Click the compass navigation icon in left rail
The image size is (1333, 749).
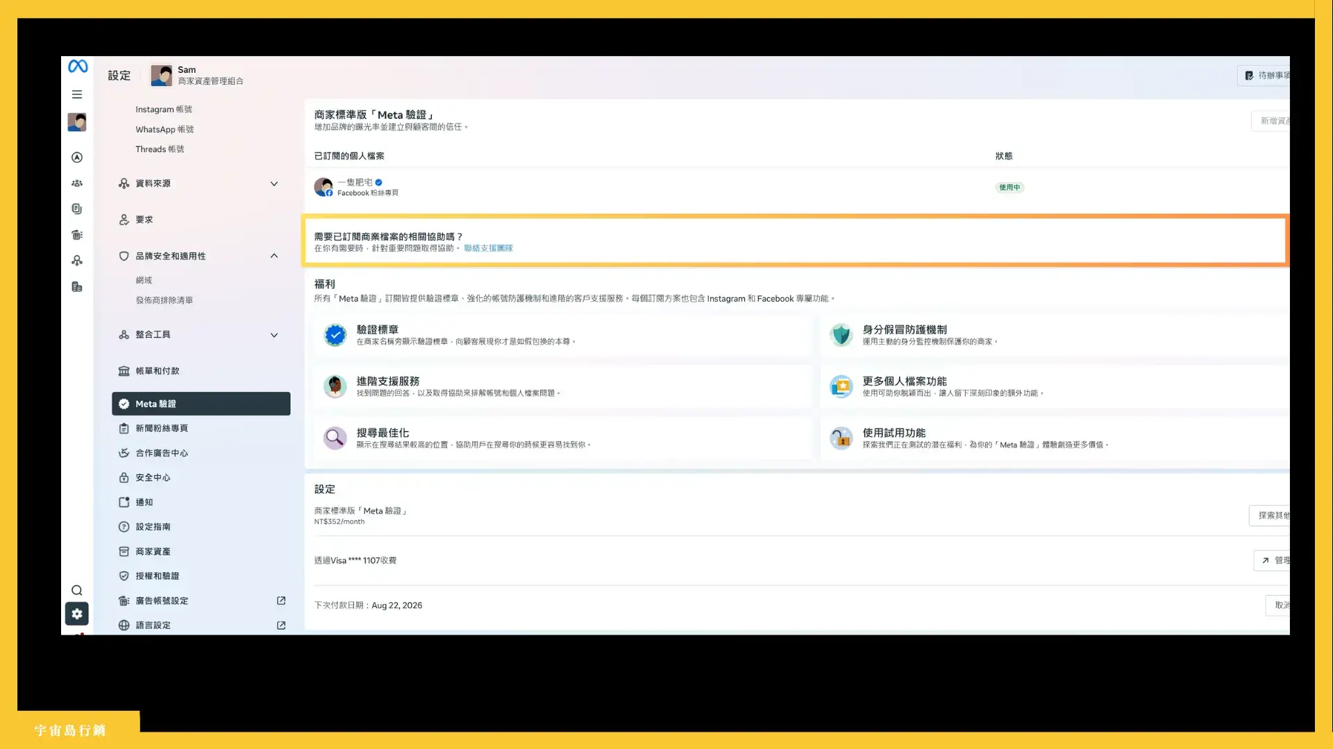(x=77, y=157)
